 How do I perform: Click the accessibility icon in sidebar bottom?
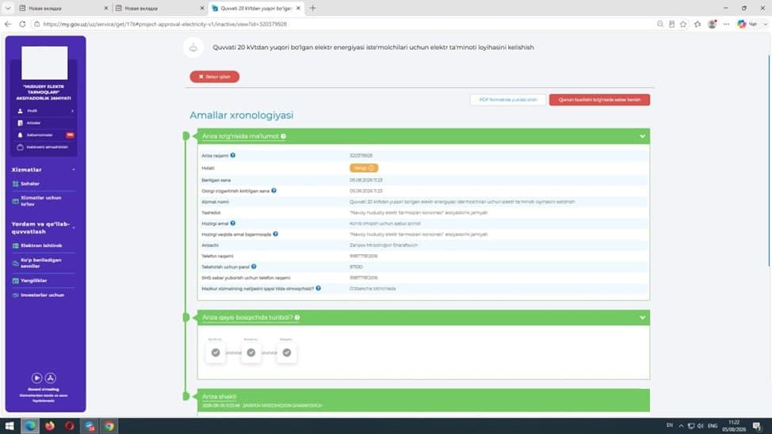(x=51, y=378)
